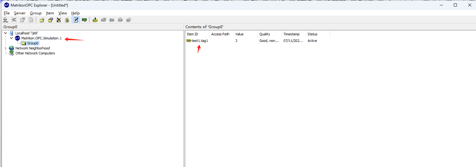Select the Other Network Computers label
Screen dimensions: 476x167
pos(35,53)
